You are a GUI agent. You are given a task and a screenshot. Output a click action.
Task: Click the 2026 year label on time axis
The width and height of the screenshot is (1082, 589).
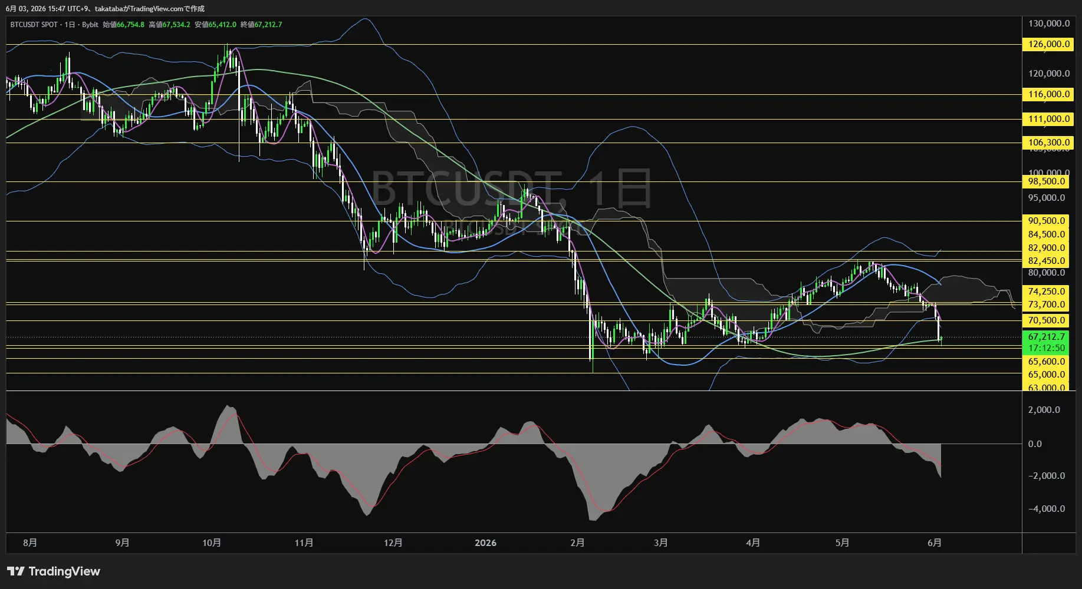coord(485,542)
